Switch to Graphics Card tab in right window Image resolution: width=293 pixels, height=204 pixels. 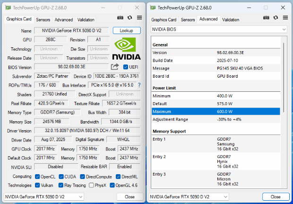click(x=164, y=20)
